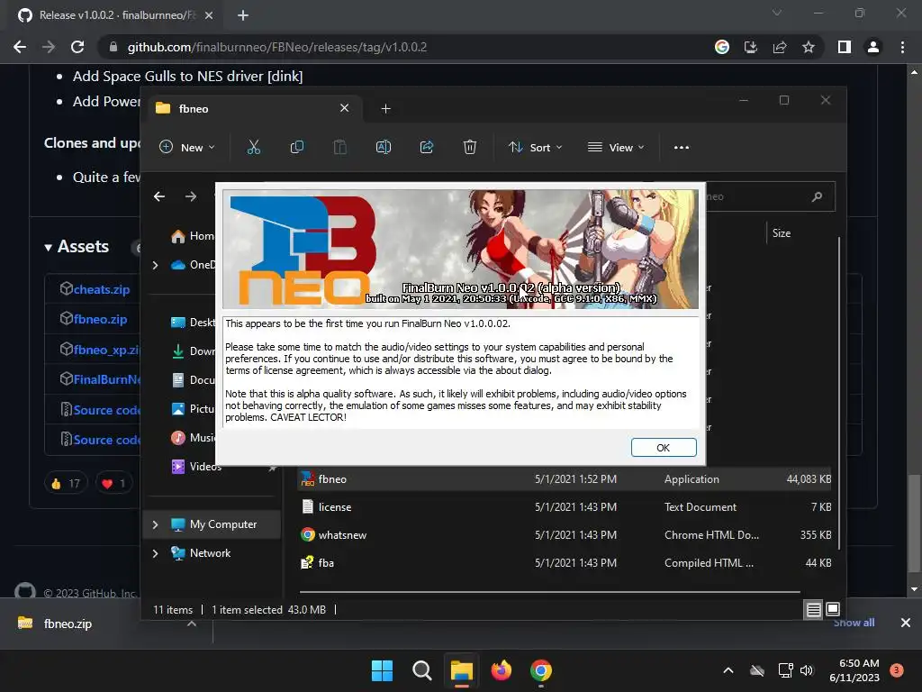The height and width of the screenshot is (692, 922).
Task: Expand OneDrive in the navigation pane
Action: pyautogui.click(x=155, y=266)
